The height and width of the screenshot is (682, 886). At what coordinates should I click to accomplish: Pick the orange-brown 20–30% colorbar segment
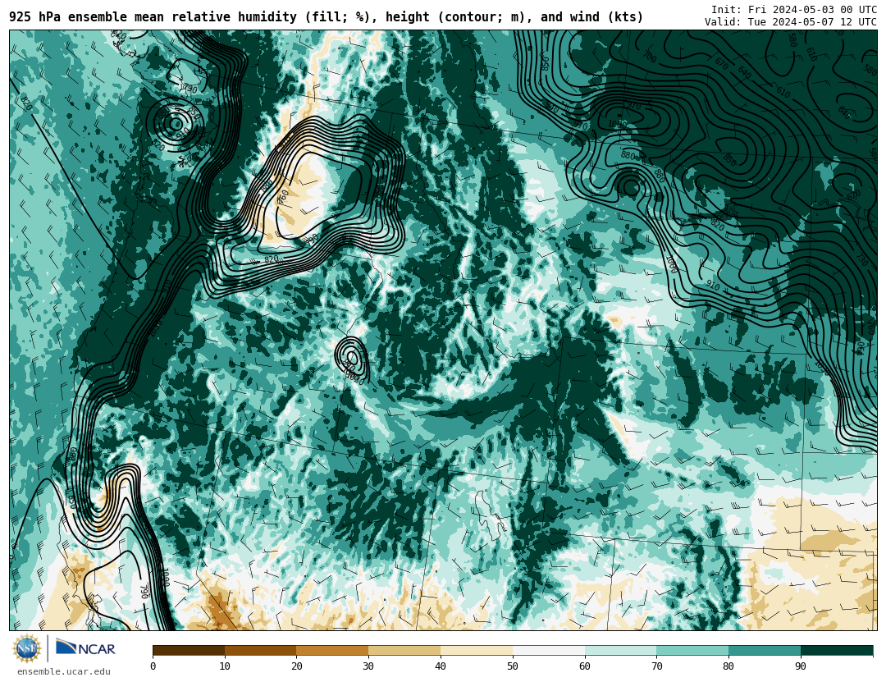pyautogui.click(x=332, y=651)
